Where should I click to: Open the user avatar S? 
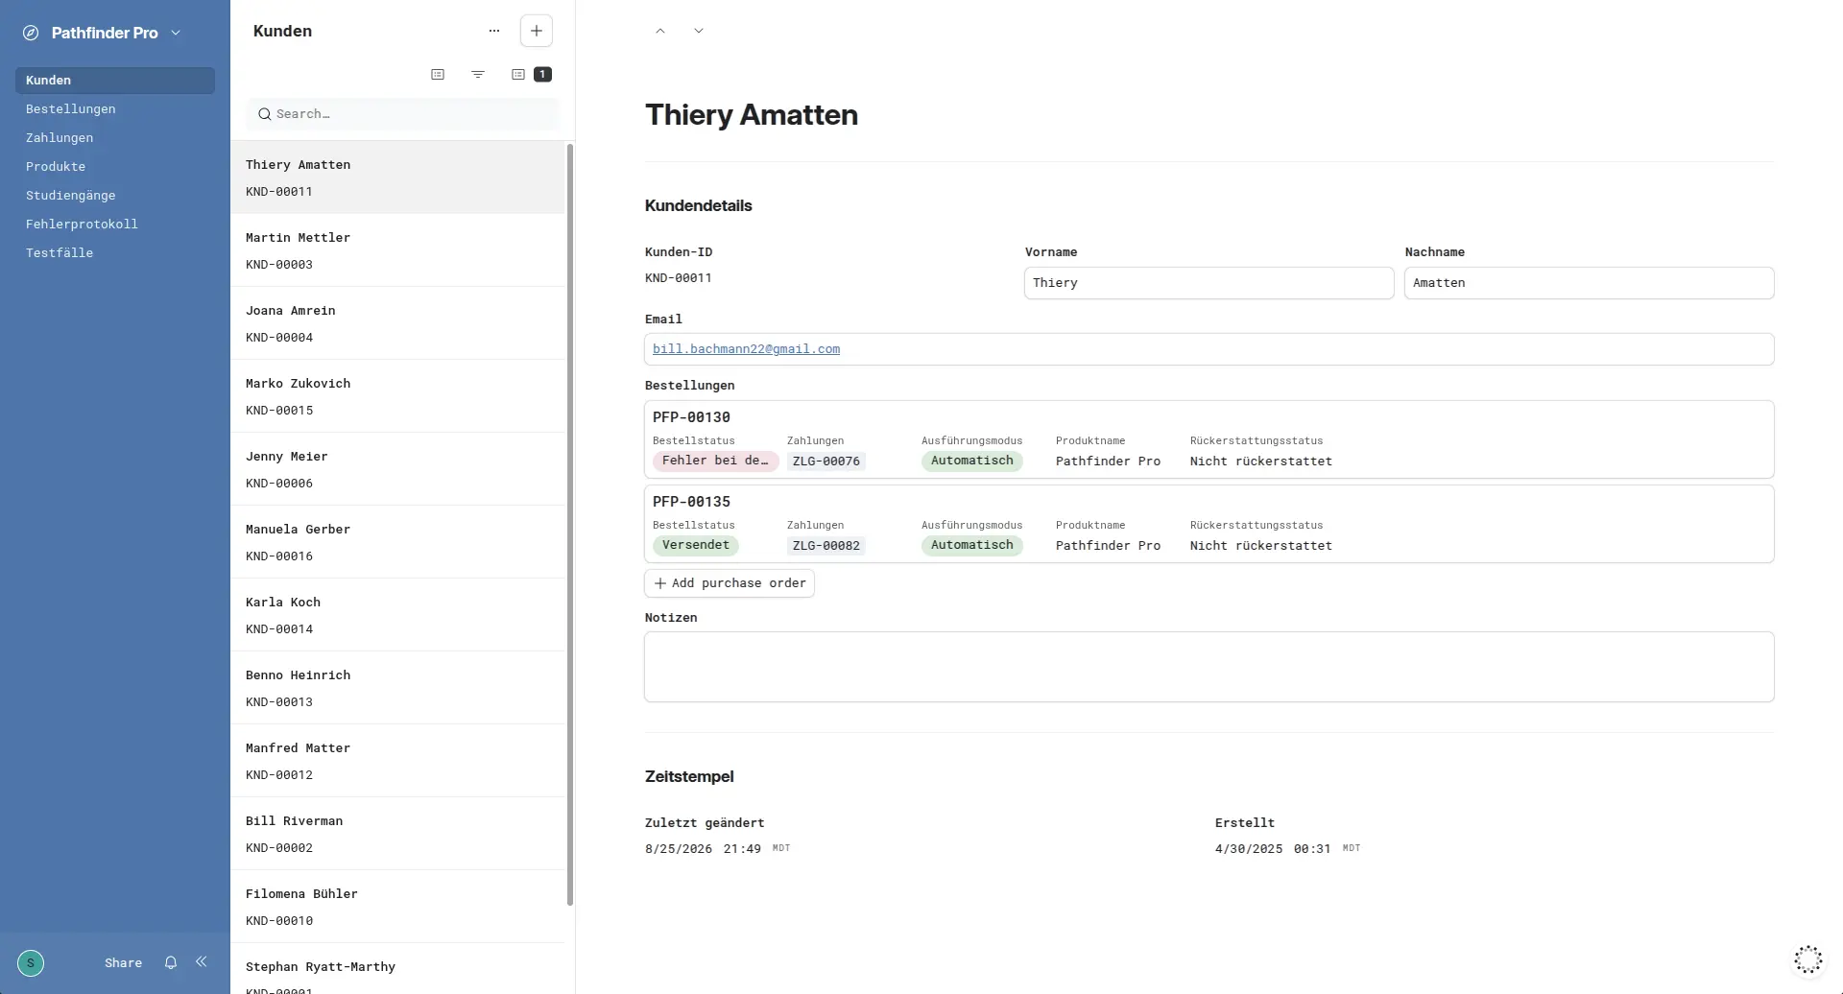(31, 962)
